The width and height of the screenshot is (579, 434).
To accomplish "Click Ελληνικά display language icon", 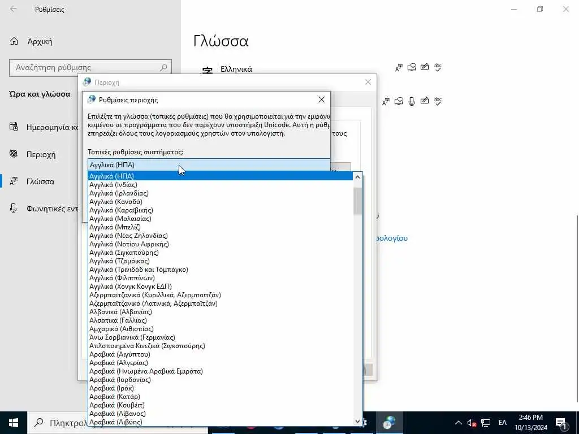I will [x=399, y=68].
